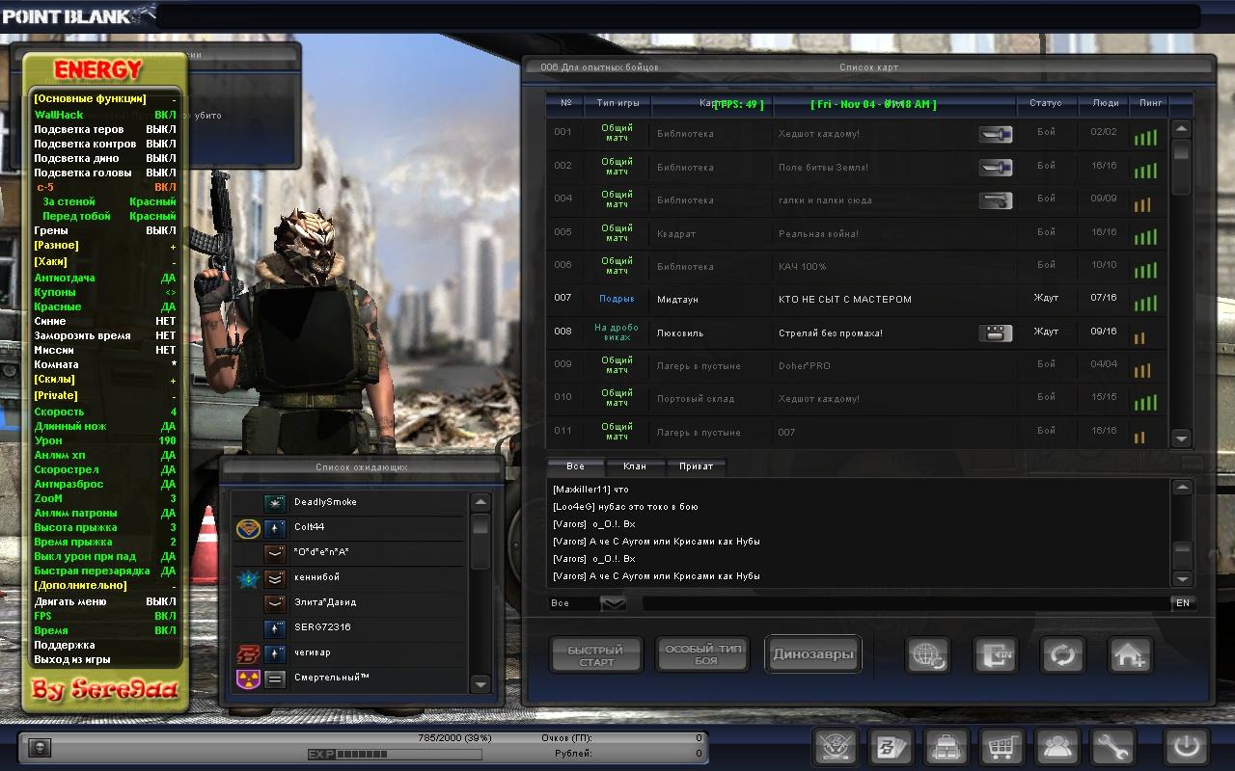1235x771 pixels.
Task: Select room 007 Мидтаун row
Action: click(857, 300)
